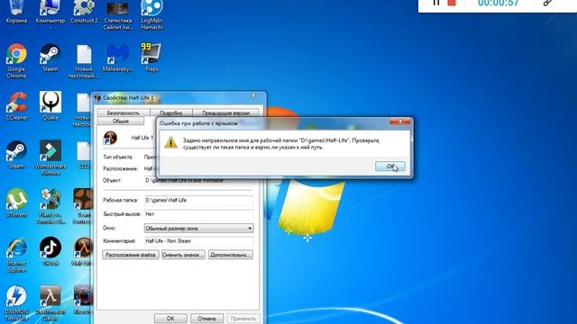Stop the recording with red square button

click(x=452, y=2)
